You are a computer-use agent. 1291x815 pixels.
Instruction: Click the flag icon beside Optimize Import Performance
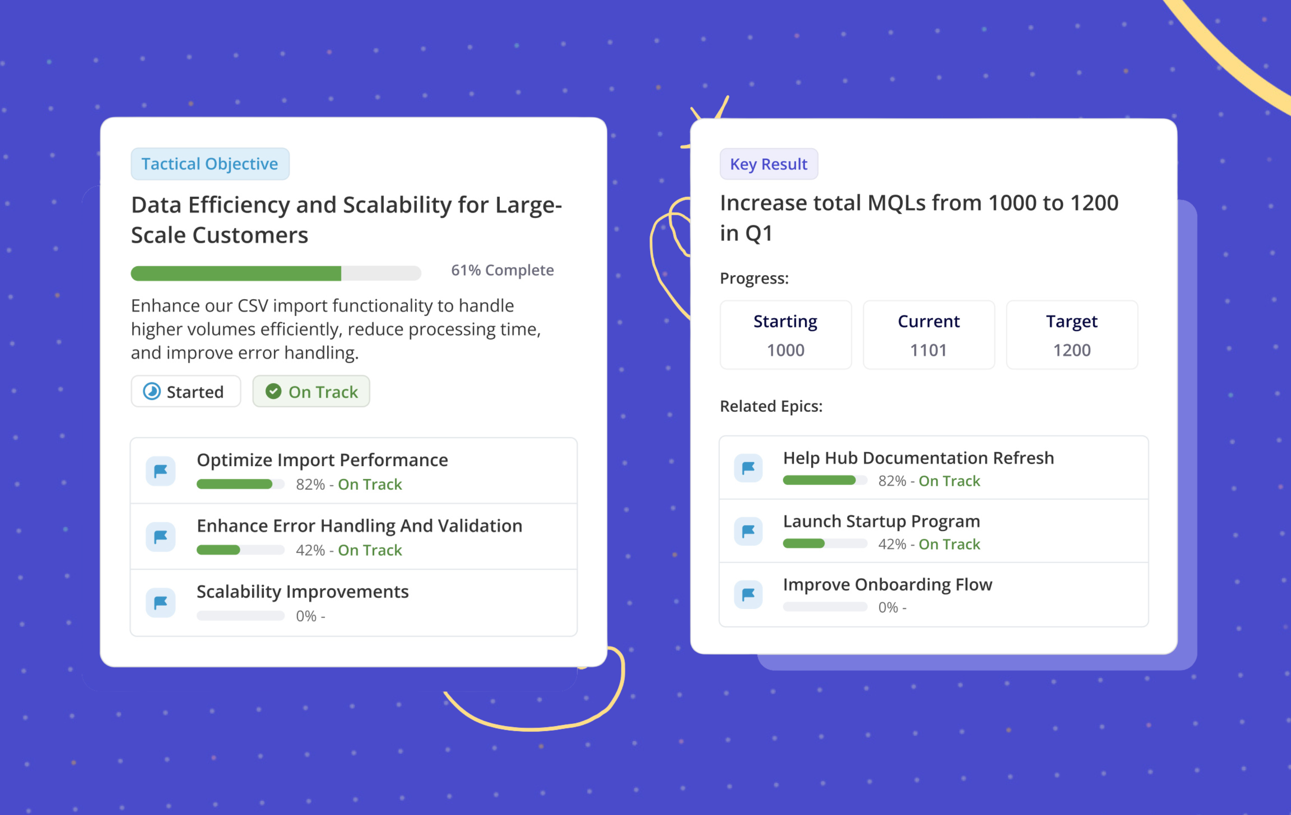coord(160,471)
